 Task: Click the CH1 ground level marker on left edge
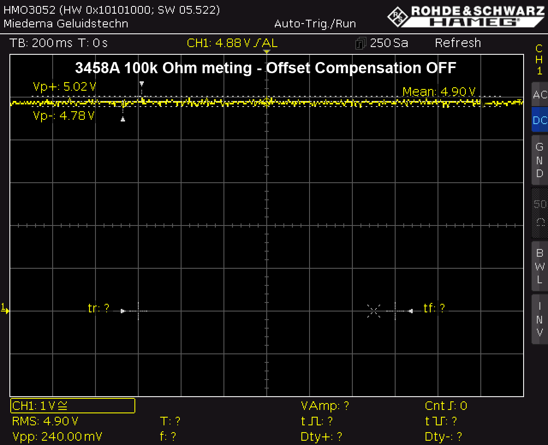(x=5, y=309)
